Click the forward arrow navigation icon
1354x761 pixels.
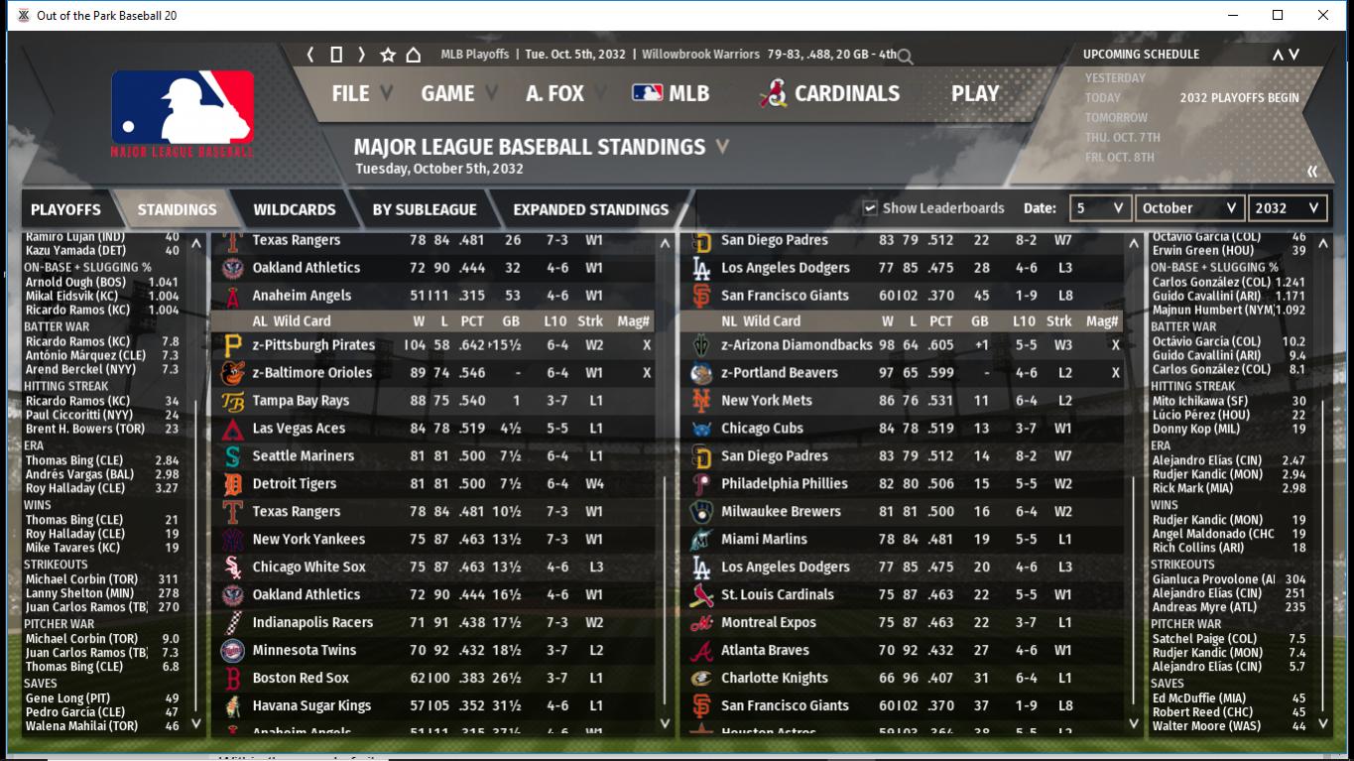tap(361, 55)
